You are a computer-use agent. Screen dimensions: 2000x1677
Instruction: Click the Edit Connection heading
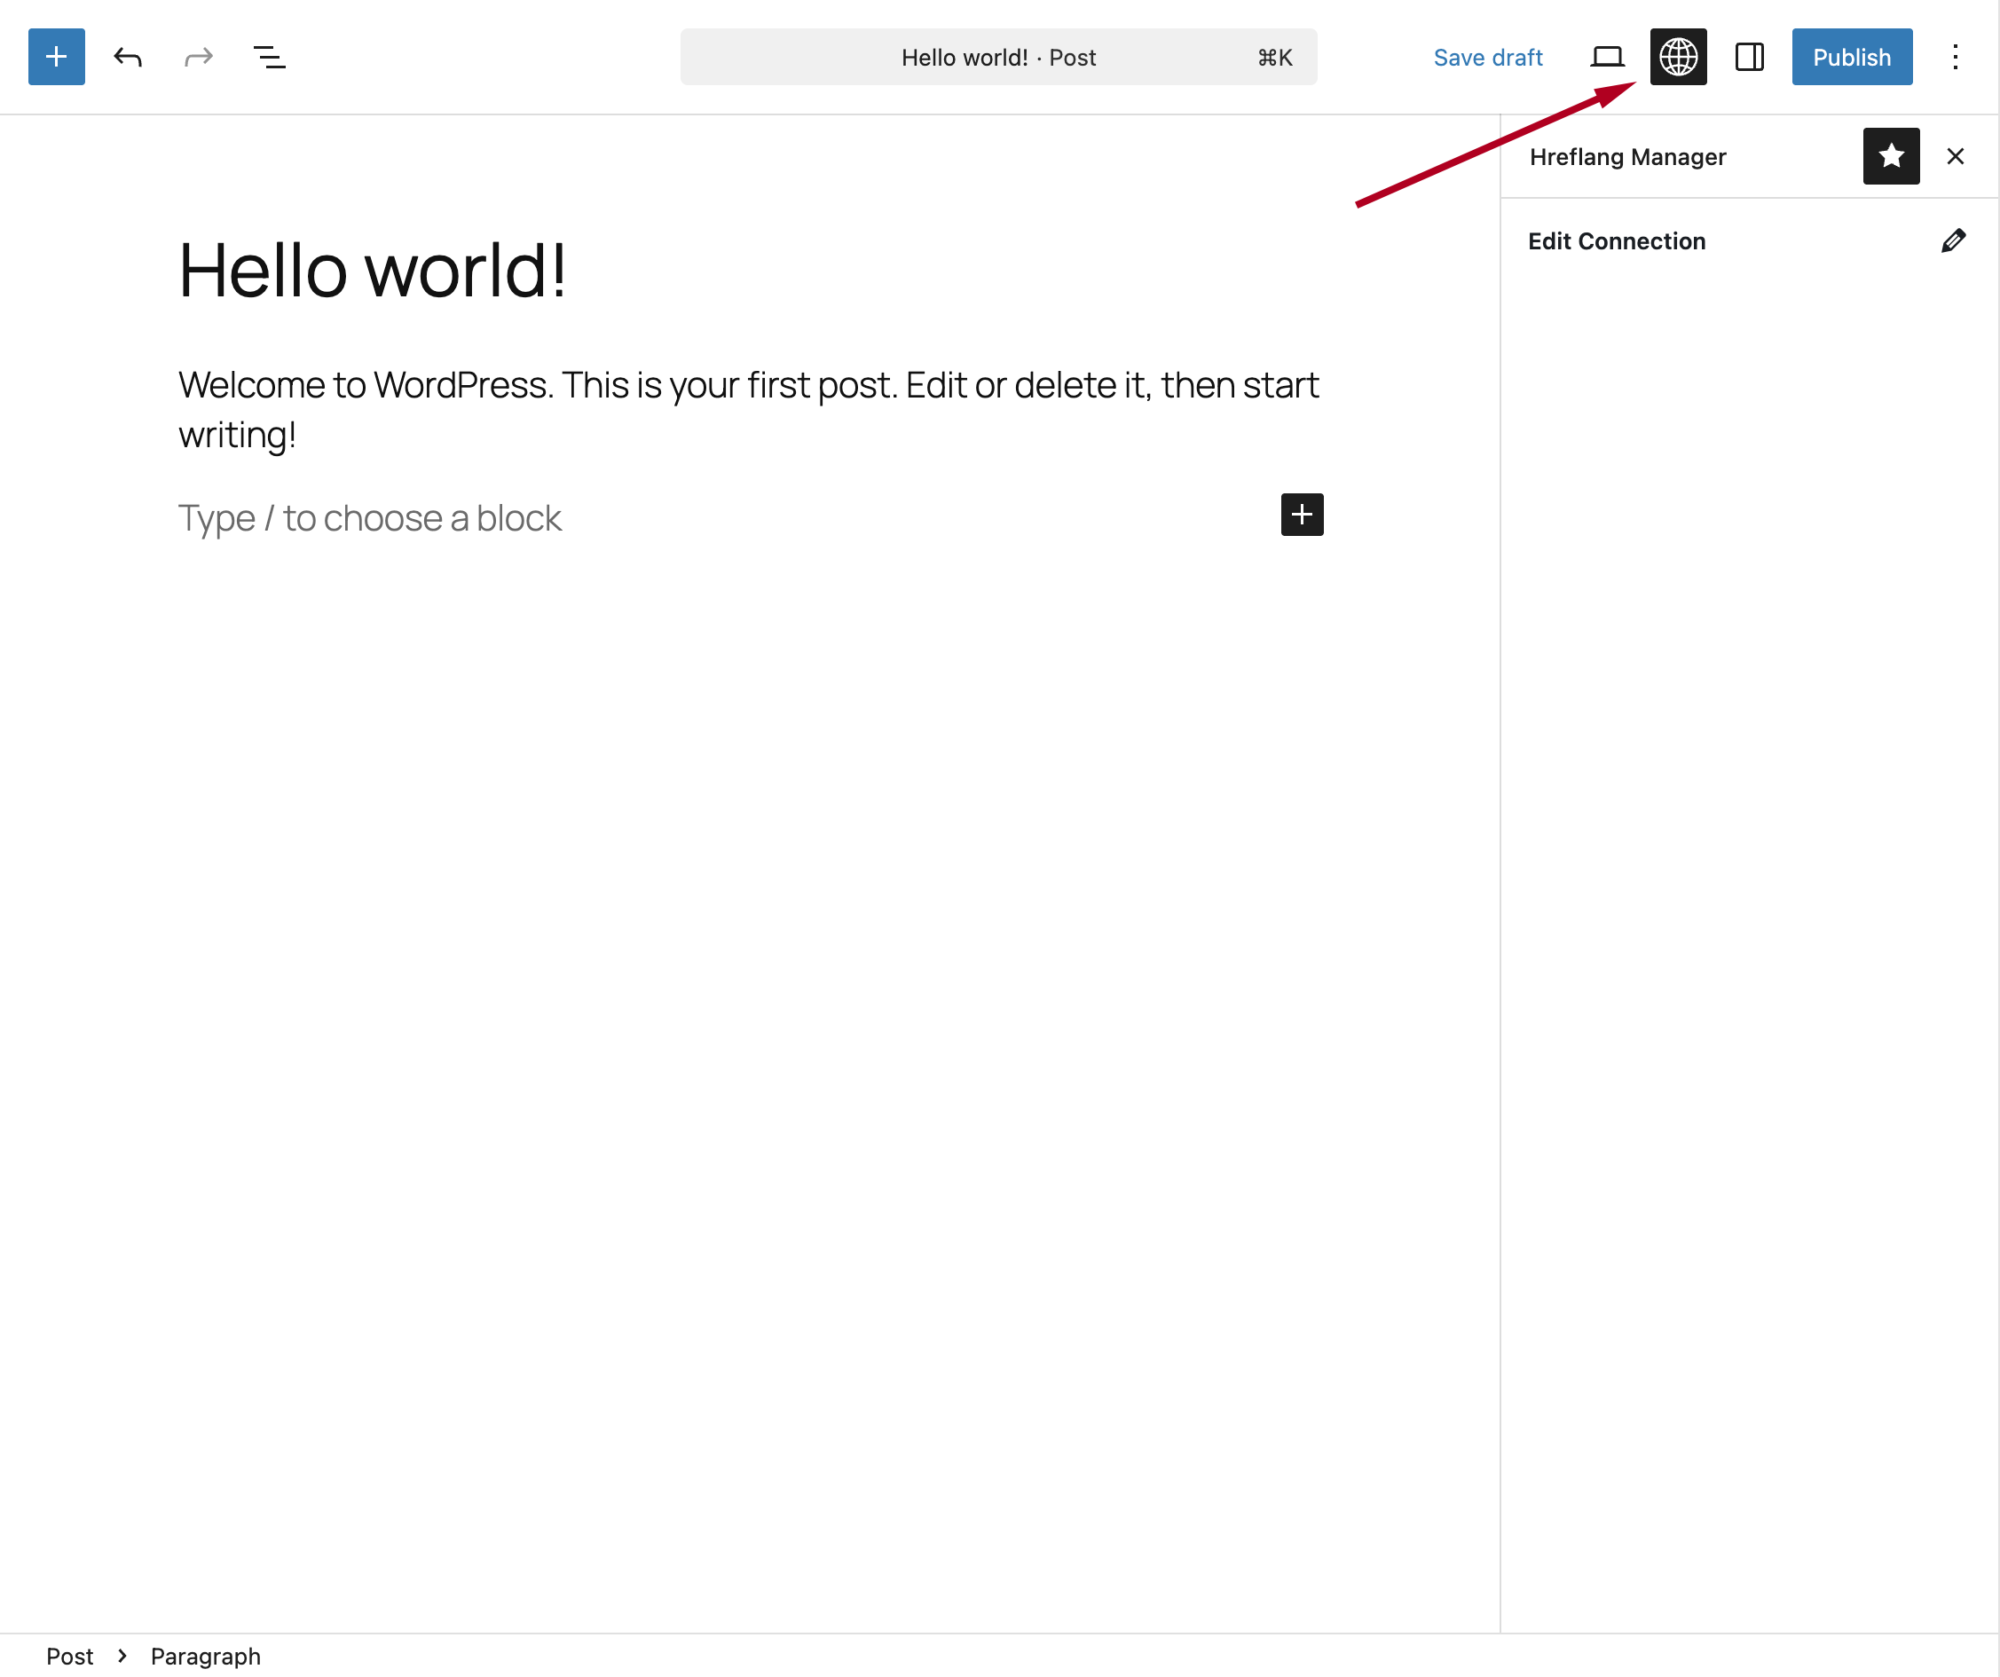coord(1616,240)
